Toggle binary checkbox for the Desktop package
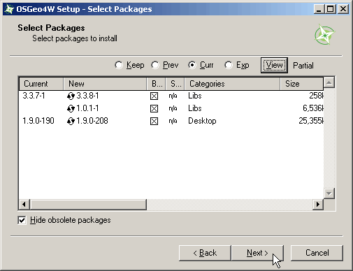 [154, 121]
